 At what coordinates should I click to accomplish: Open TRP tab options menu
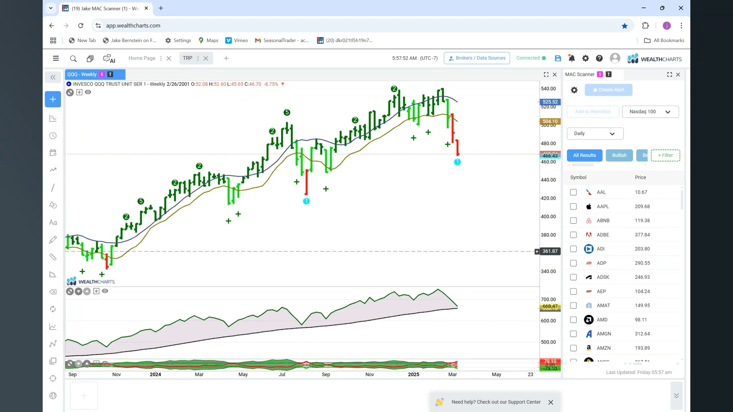[x=198, y=58]
